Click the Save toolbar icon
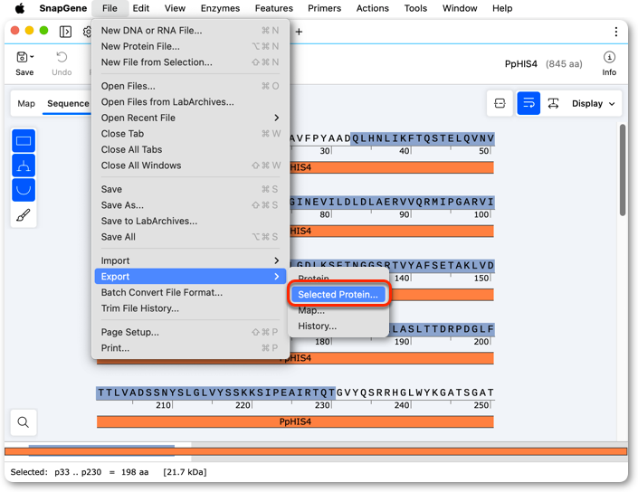The height and width of the screenshot is (492, 638). pos(22,57)
